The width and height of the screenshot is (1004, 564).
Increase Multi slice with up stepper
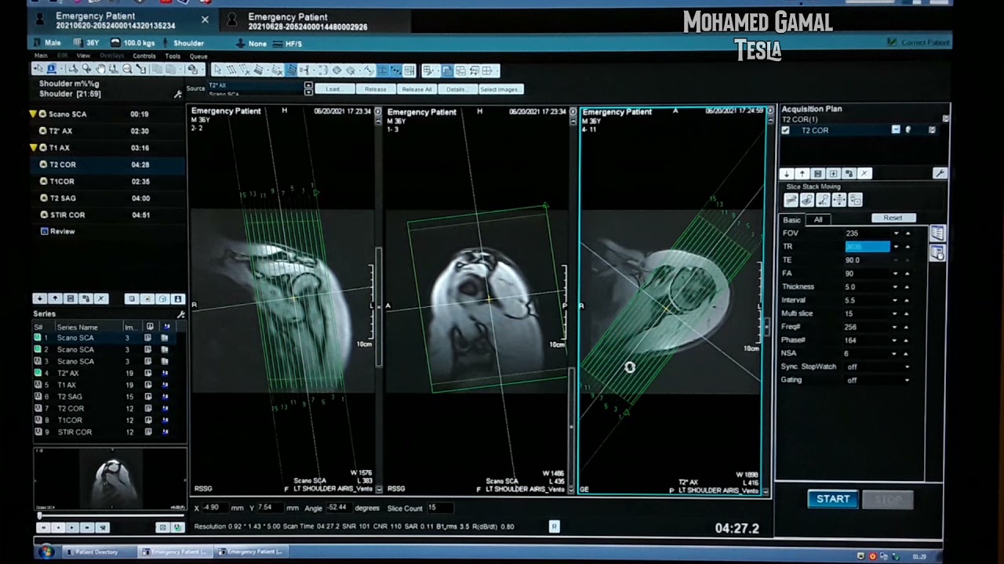pyautogui.click(x=908, y=313)
